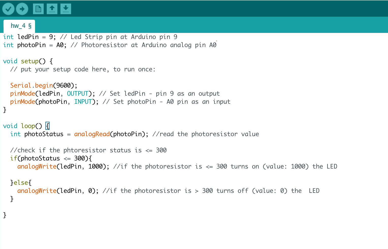Click the A0 value in photoPin declaration
Image resolution: width=388 pixels, height=249 pixels.
60,45
